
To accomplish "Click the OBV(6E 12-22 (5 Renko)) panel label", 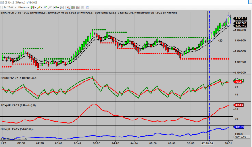I will point(17,129).
